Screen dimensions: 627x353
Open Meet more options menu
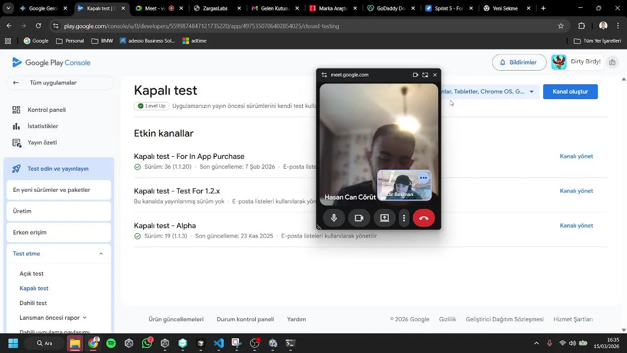(x=404, y=218)
